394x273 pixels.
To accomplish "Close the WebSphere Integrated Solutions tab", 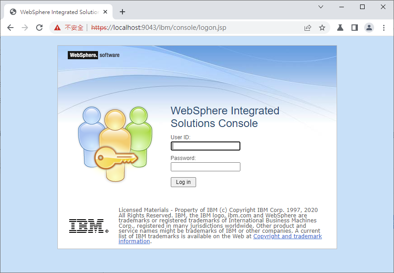I will [105, 12].
